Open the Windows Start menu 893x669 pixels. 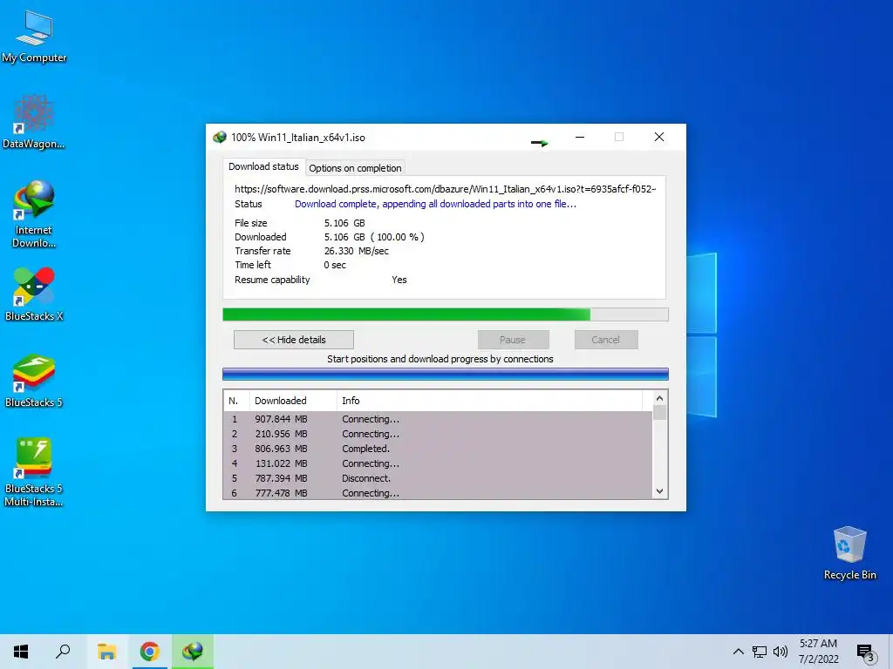tap(21, 652)
